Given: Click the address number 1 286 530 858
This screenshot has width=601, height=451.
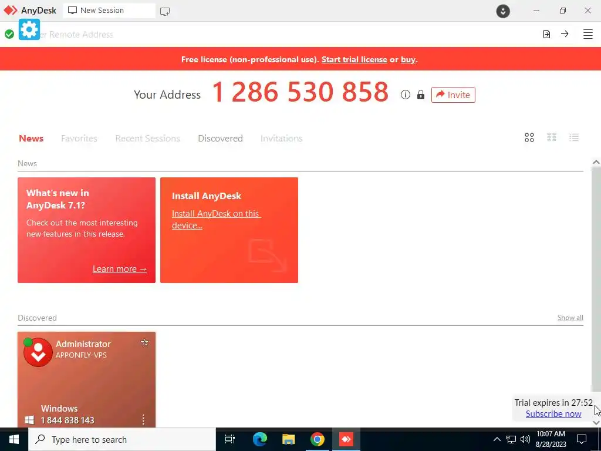Looking at the screenshot, I should [300, 92].
